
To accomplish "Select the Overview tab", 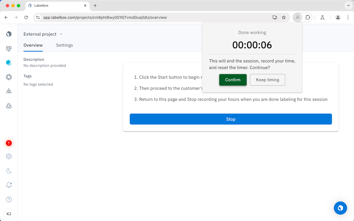I will tap(33, 45).
